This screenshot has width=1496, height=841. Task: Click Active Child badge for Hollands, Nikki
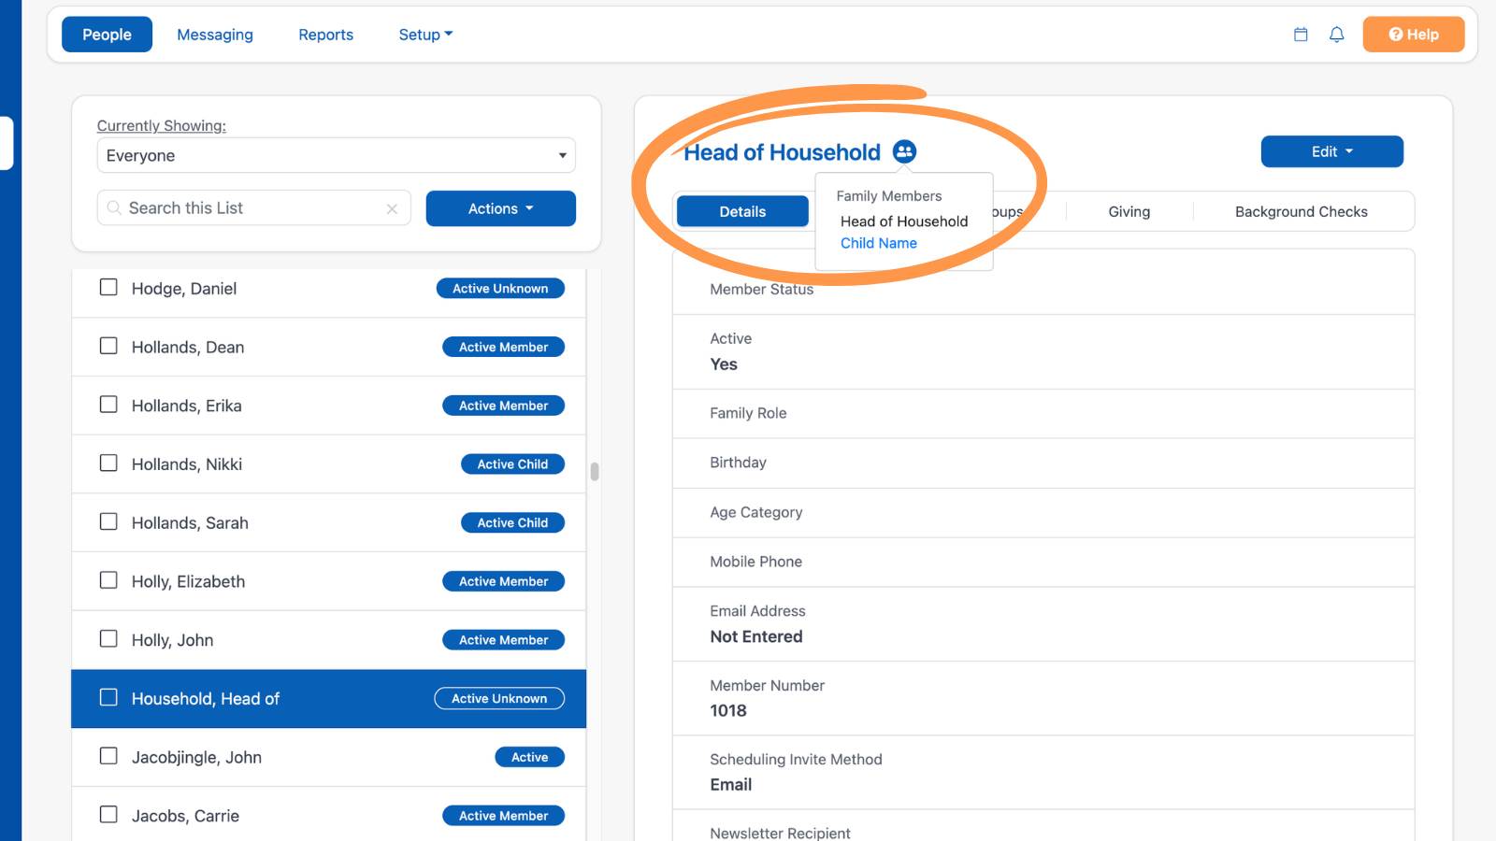[512, 464]
